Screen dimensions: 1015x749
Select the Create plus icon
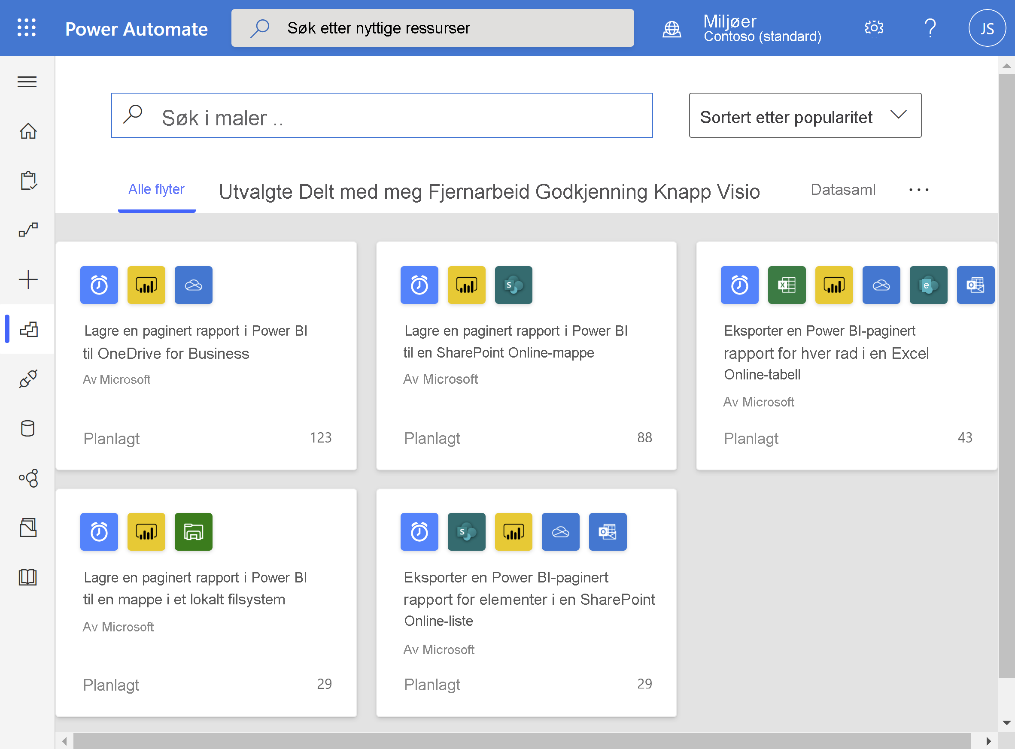click(x=27, y=279)
